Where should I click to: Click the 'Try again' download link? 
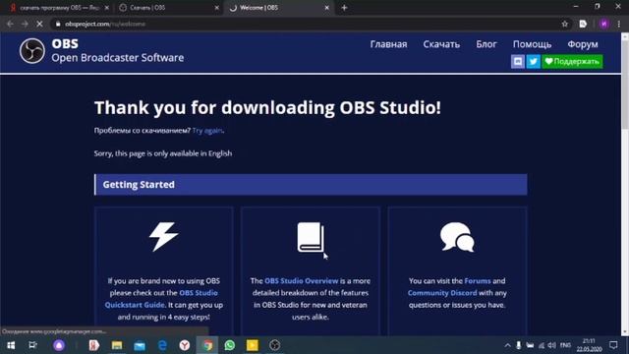tap(207, 131)
